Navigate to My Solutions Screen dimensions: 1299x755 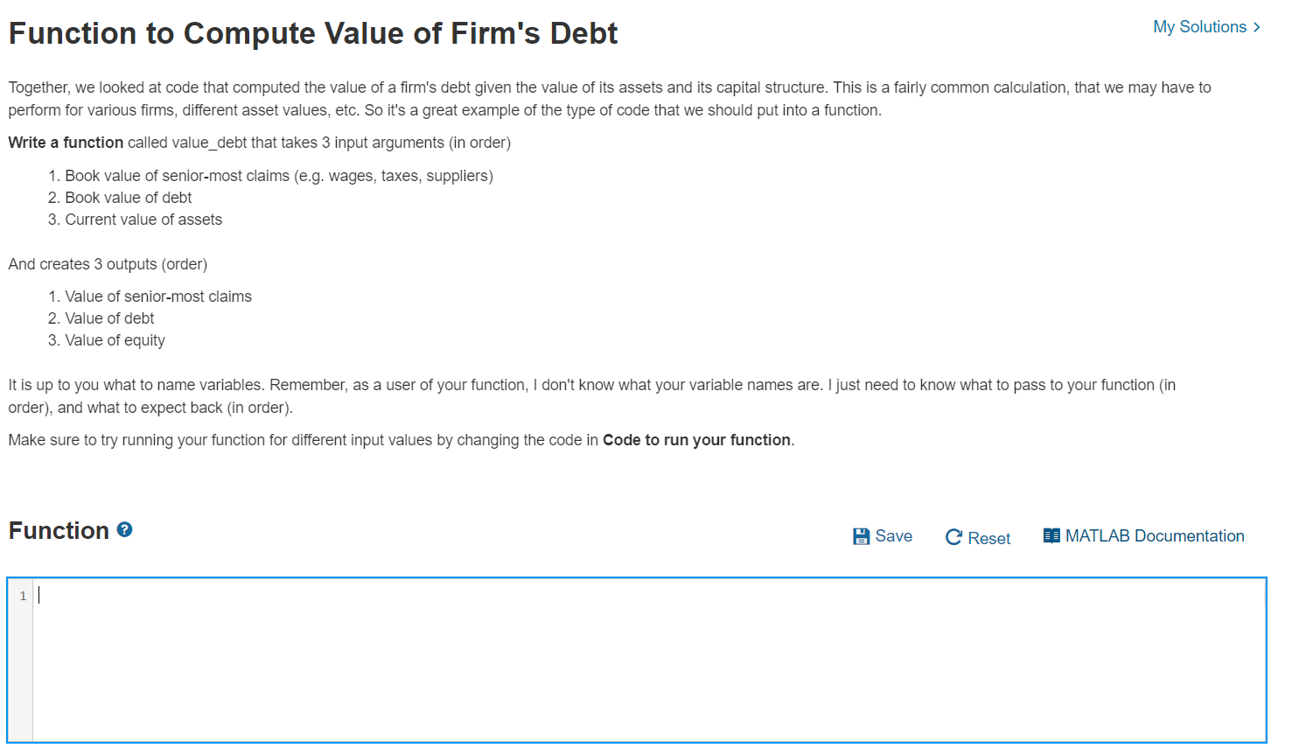(1200, 26)
